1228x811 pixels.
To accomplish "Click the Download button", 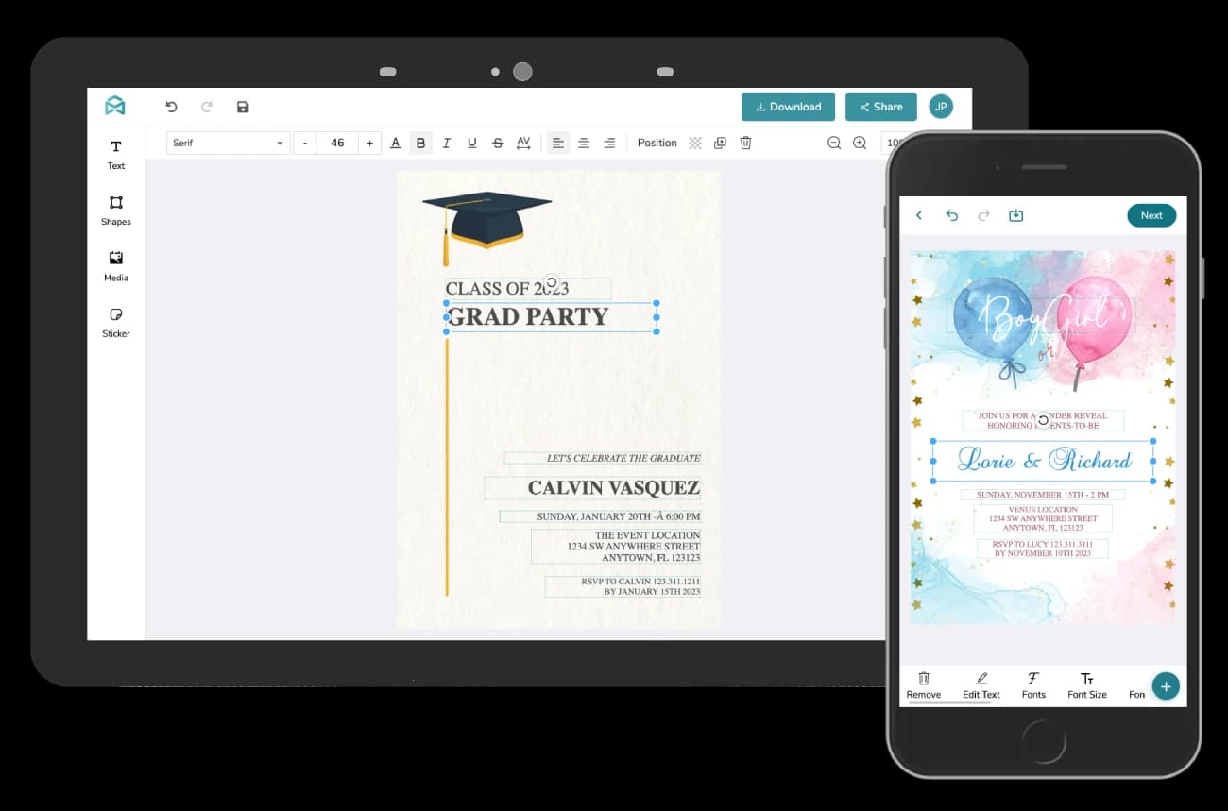I will 788,107.
